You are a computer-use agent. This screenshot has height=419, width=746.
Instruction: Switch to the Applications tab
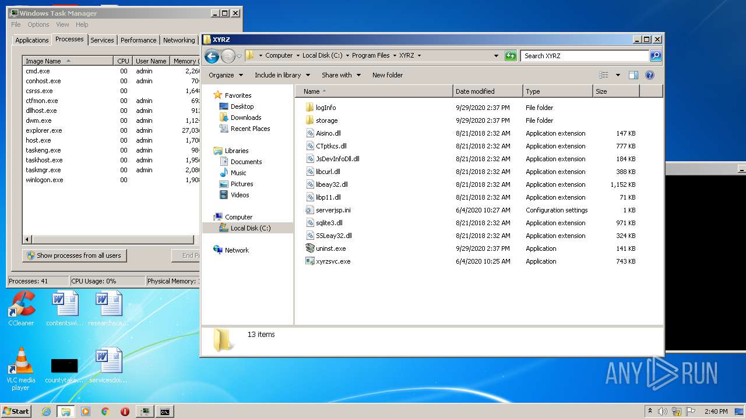coord(31,40)
